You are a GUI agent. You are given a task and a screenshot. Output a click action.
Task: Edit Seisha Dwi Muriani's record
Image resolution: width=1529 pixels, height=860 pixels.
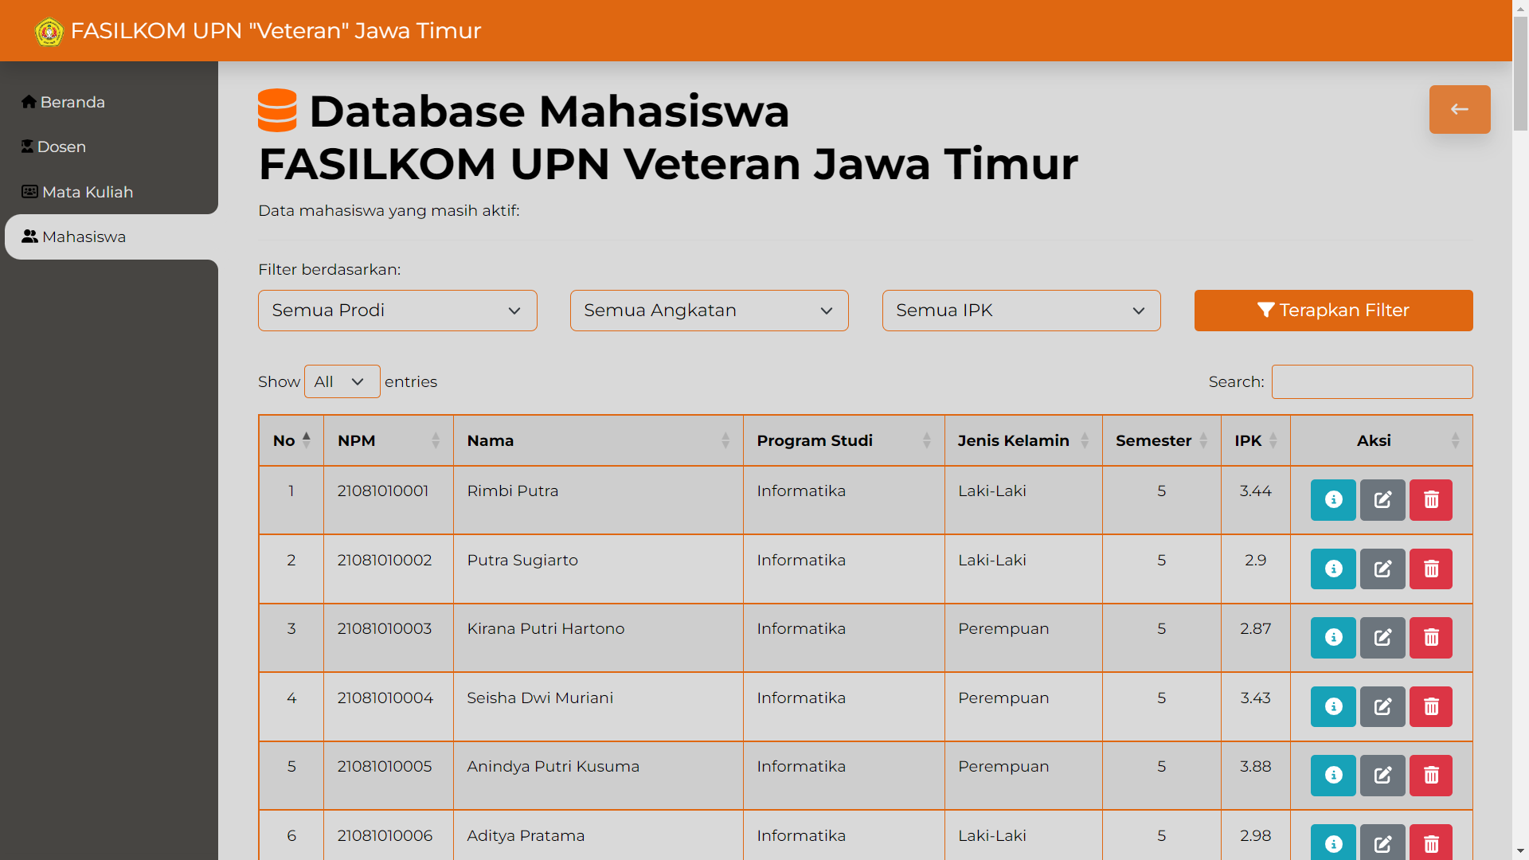tap(1382, 707)
